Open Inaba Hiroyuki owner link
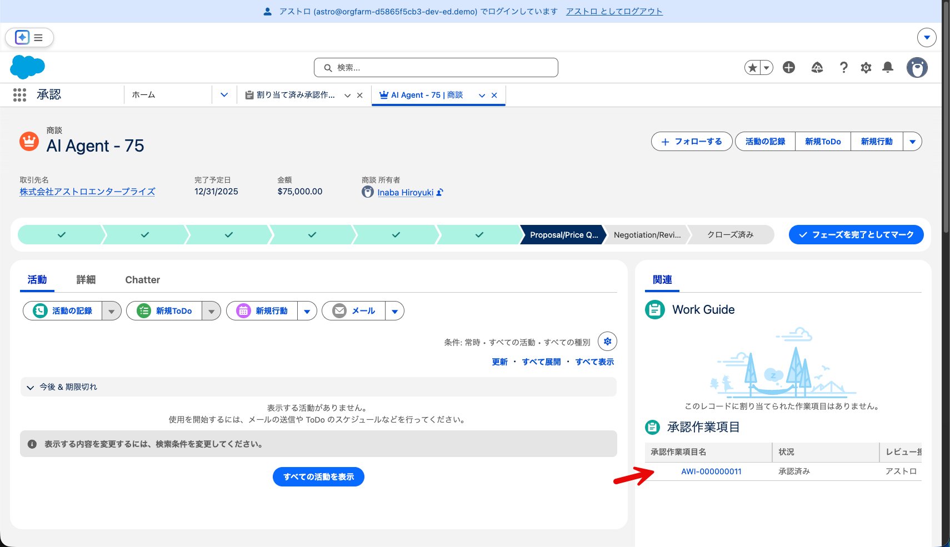 (406, 193)
